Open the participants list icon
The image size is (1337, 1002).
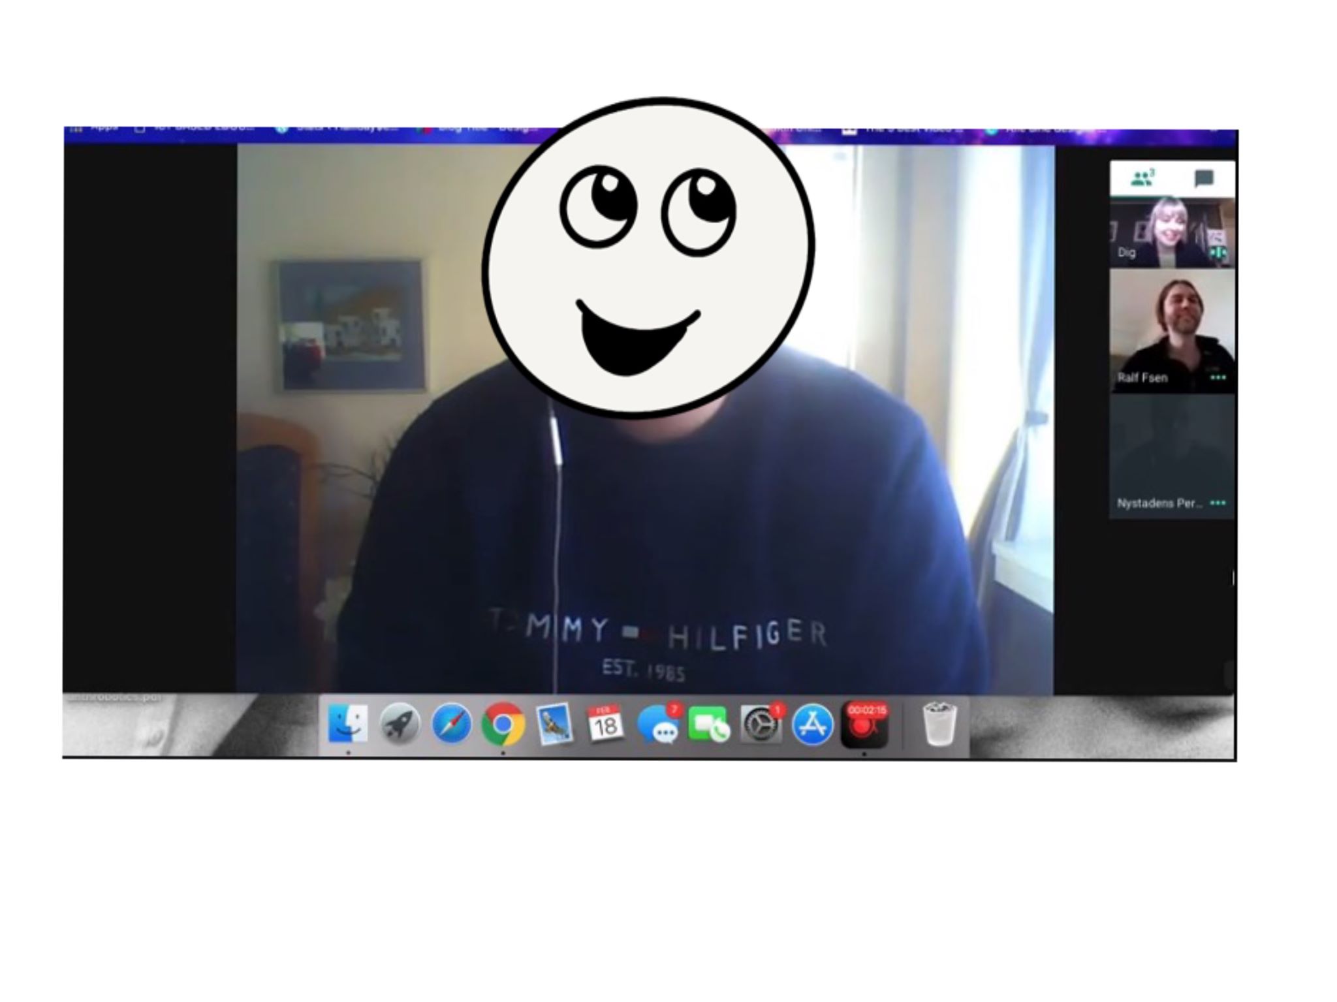(1142, 178)
